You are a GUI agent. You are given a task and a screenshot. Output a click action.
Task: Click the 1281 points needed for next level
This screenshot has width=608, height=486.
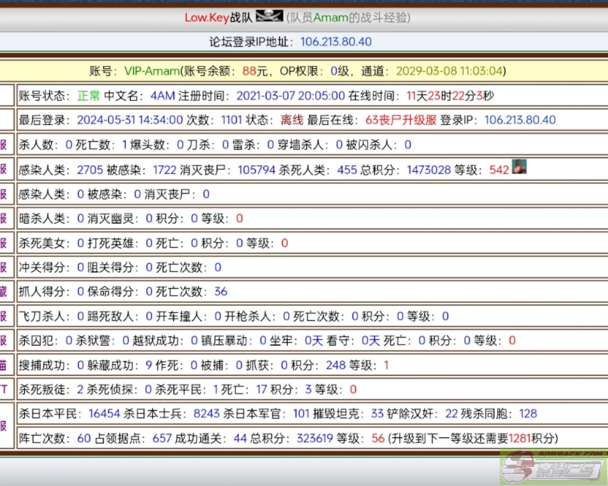click(x=520, y=438)
